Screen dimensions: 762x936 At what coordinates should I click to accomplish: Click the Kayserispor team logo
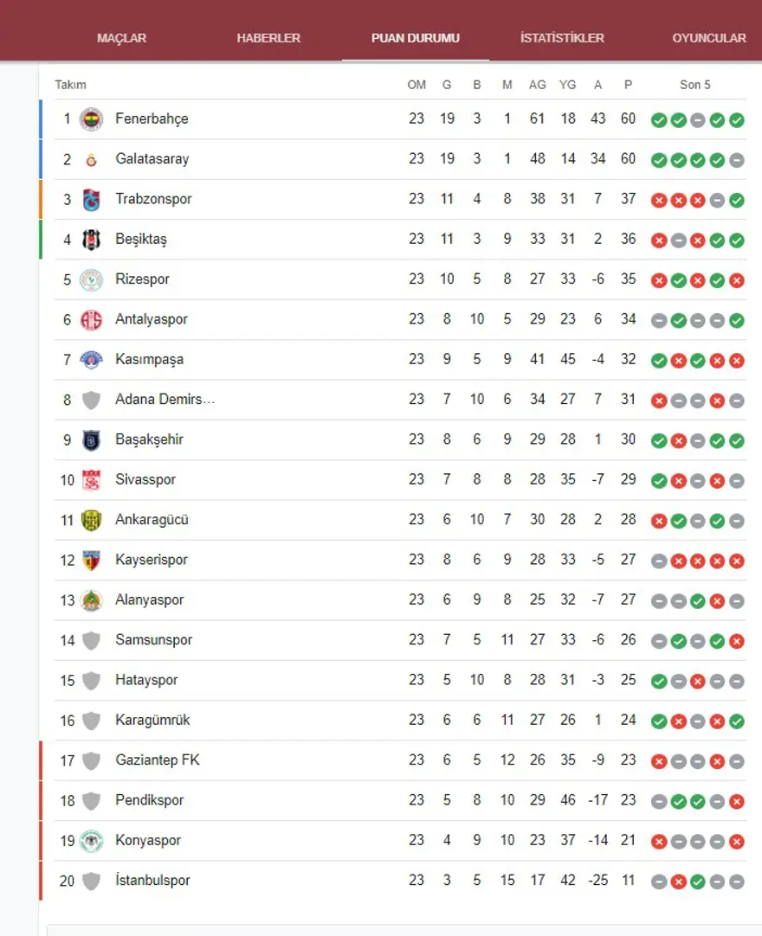(x=91, y=560)
